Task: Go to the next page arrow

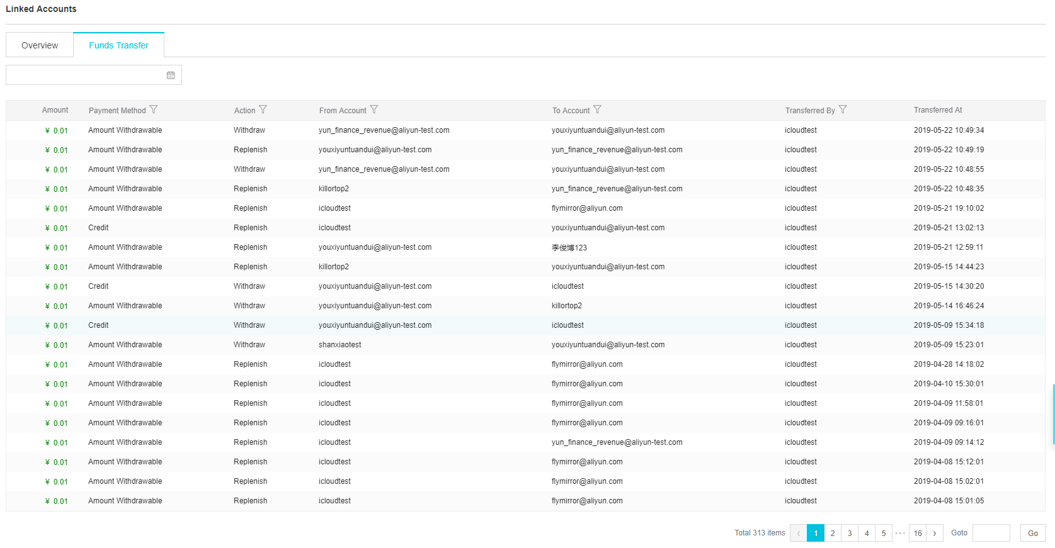Action: point(935,533)
